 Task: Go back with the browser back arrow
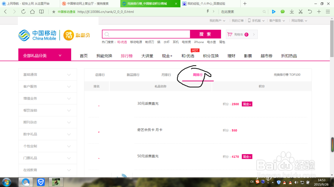6,12
